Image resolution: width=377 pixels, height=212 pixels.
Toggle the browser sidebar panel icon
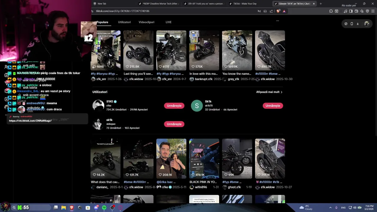tap(351, 11)
